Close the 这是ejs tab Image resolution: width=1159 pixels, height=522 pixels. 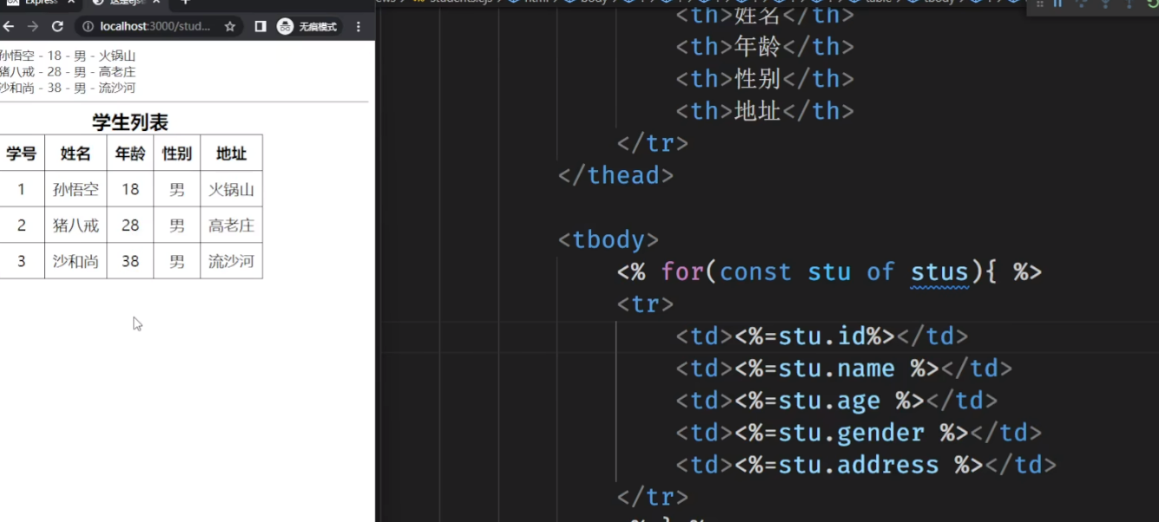pyautogui.click(x=157, y=3)
